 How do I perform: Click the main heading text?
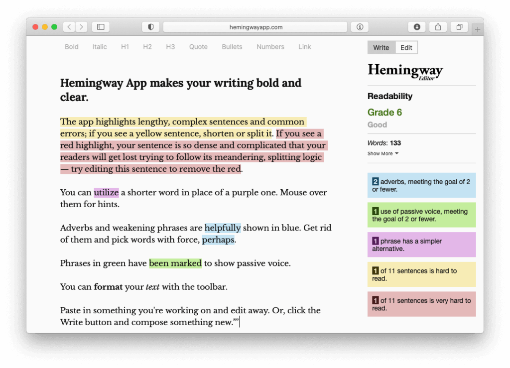click(x=181, y=90)
